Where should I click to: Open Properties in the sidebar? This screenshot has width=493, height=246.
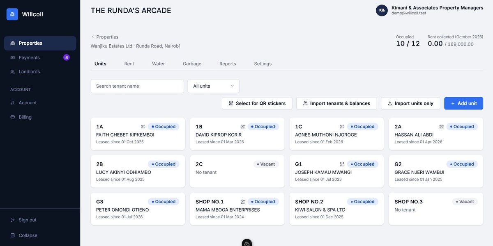40,43
